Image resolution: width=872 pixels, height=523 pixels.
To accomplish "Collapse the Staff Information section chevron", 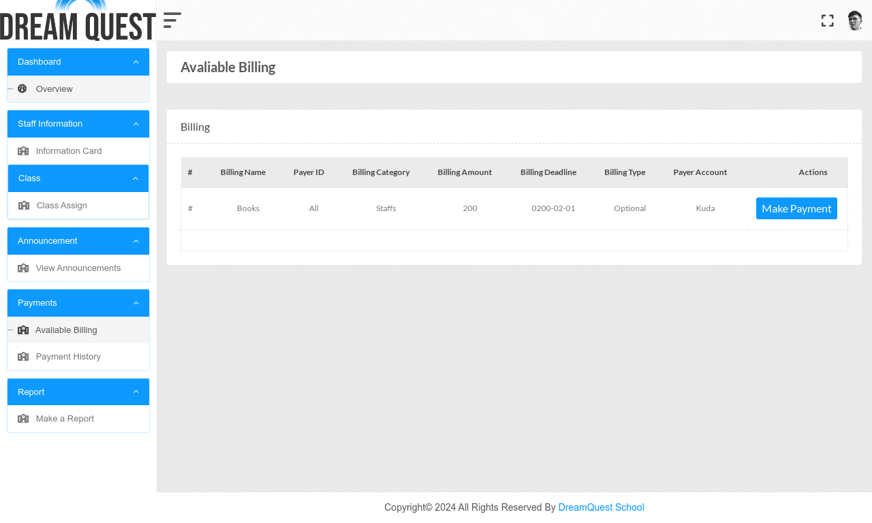I will 136,124.
